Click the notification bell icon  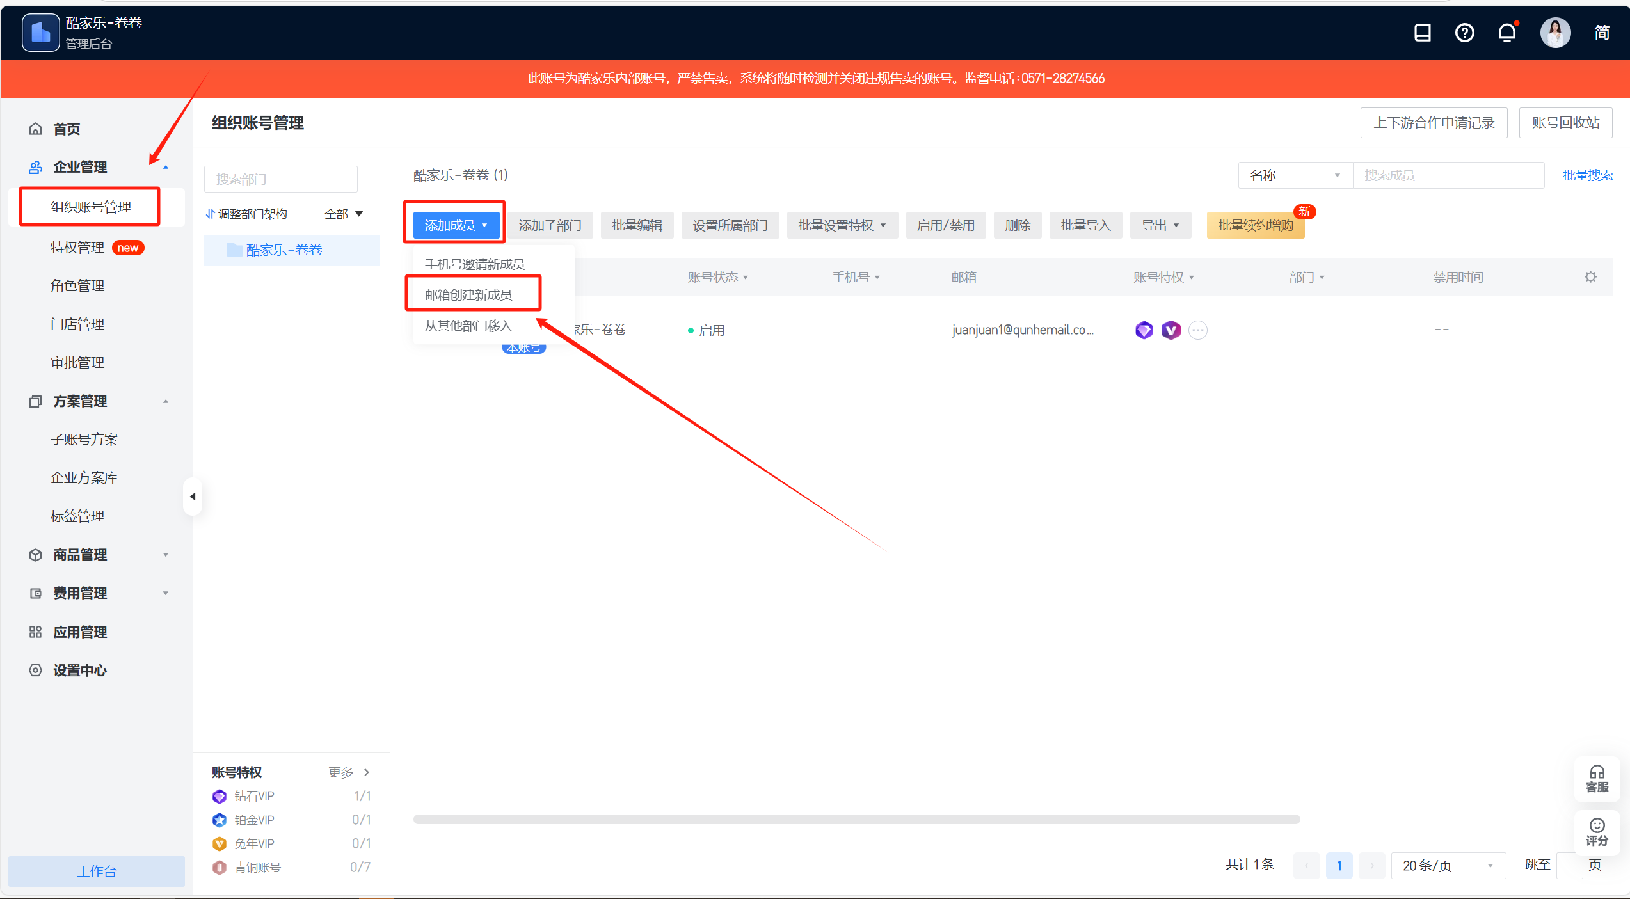click(x=1507, y=33)
